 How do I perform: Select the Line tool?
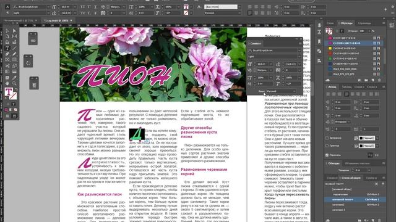[14, 48]
